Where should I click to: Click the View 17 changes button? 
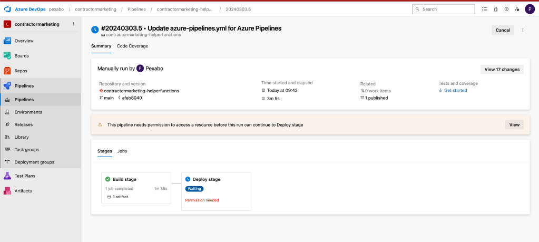[x=502, y=70]
